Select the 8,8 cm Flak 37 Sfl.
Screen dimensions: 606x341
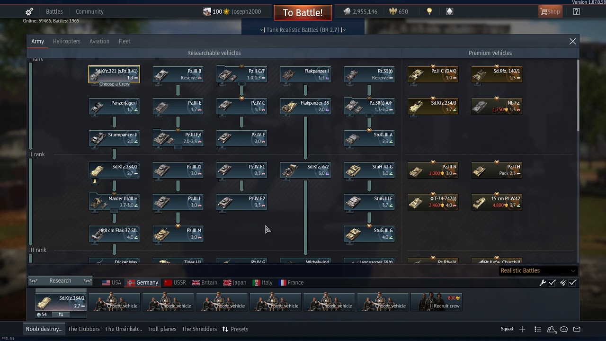click(x=114, y=233)
